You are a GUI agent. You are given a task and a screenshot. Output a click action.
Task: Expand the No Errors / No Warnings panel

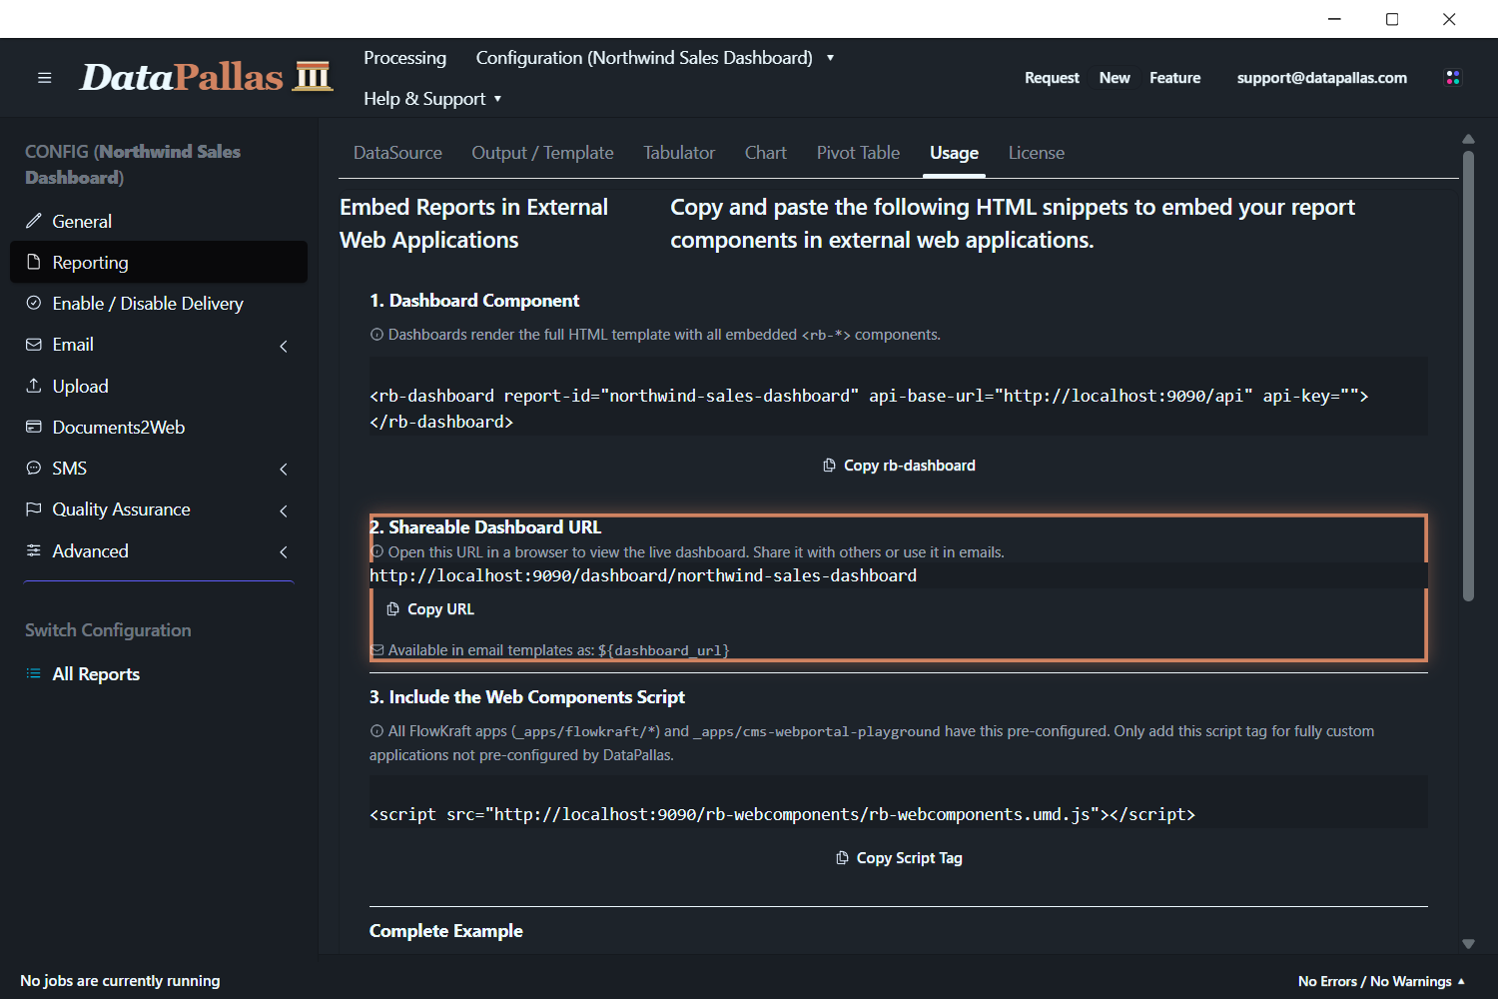[x=1381, y=981]
